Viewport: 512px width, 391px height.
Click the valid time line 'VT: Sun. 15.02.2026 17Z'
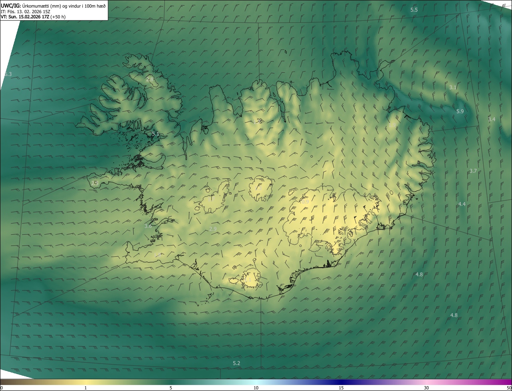tap(25, 17)
